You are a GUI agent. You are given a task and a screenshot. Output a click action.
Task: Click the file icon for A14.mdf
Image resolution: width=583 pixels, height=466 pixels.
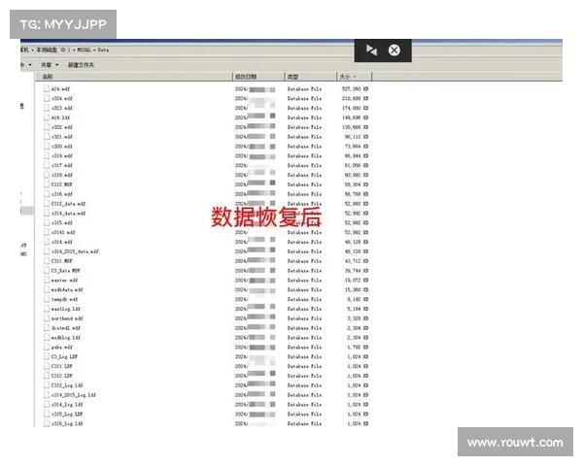click(x=47, y=88)
